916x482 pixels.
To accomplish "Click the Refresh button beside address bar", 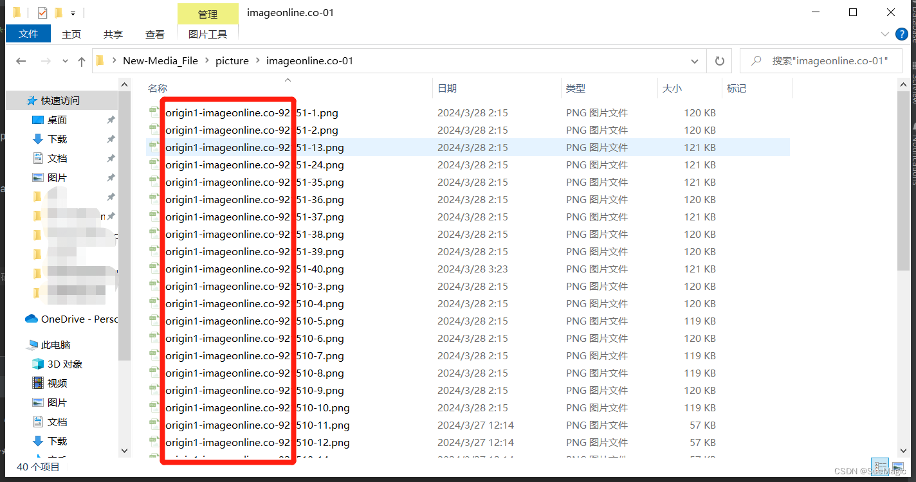I will click(x=719, y=61).
